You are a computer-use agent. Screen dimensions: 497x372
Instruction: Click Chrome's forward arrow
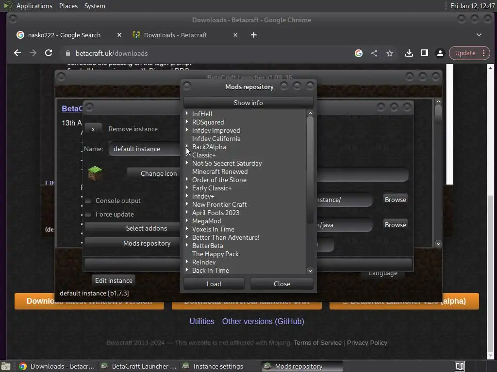click(33, 53)
